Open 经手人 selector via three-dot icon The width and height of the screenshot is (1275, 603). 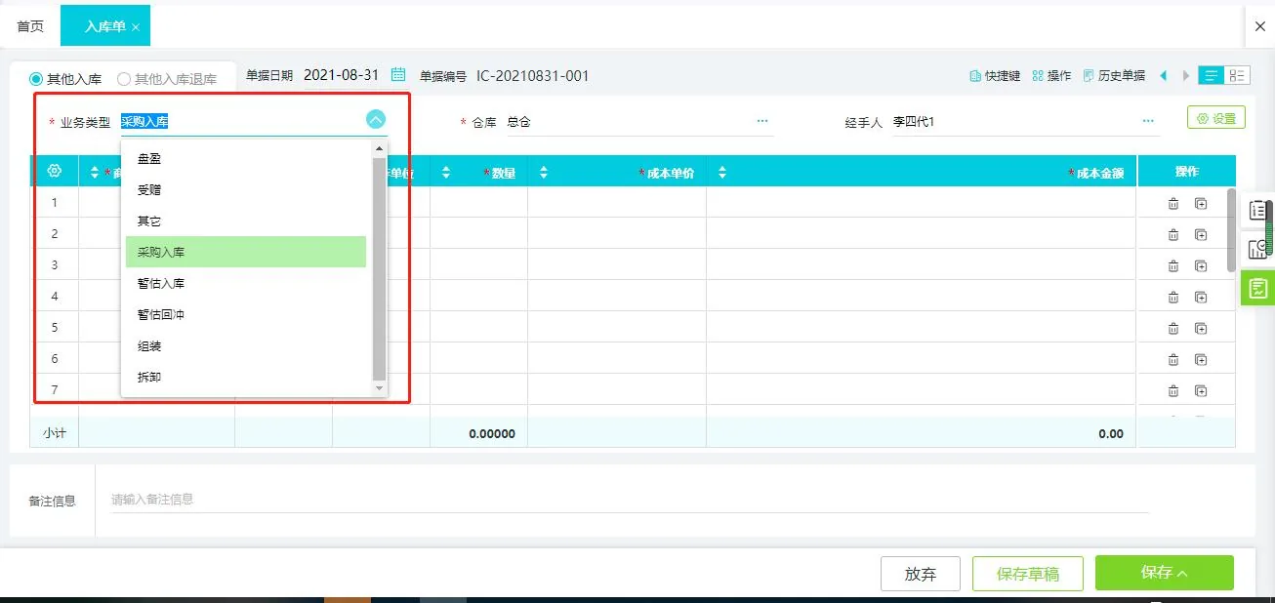1149,121
